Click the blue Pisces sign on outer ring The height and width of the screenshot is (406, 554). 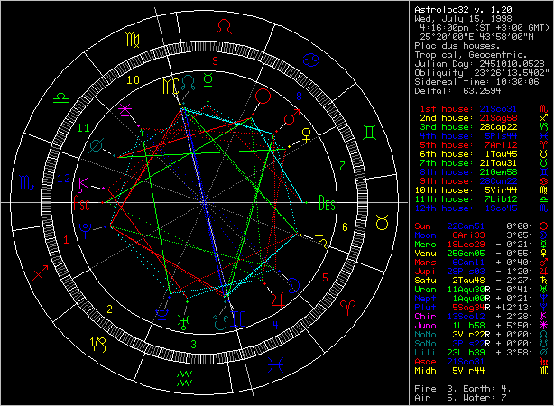(x=275, y=365)
